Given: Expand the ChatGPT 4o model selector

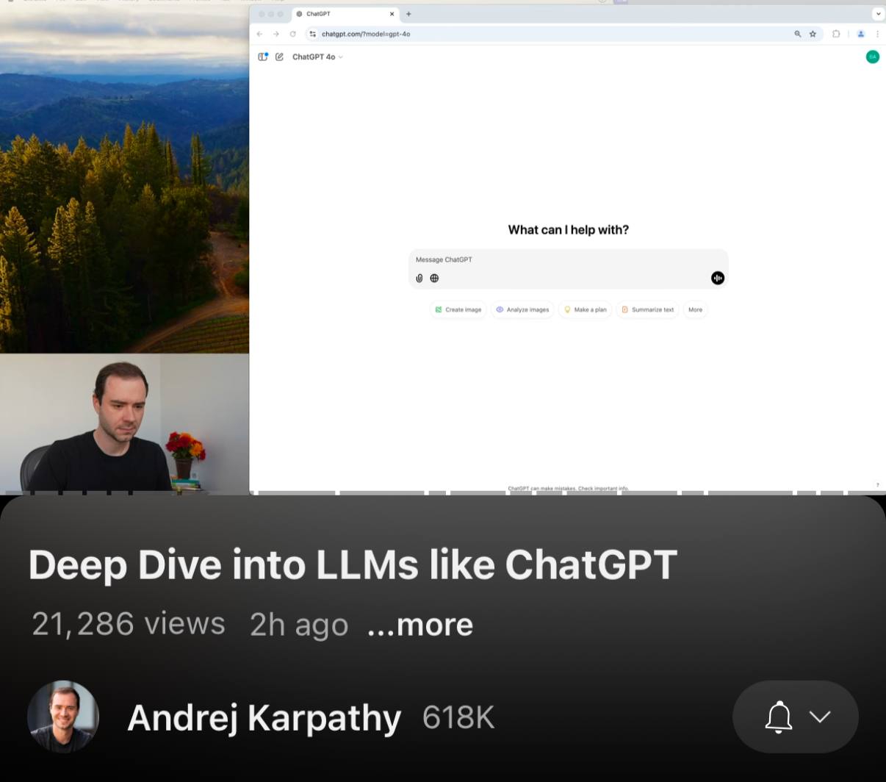Looking at the screenshot, I should 317,57.
